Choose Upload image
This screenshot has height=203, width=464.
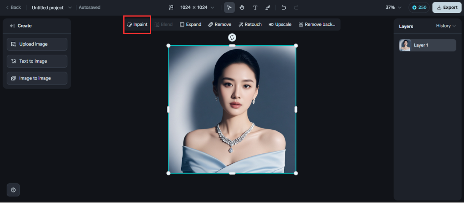37,44
